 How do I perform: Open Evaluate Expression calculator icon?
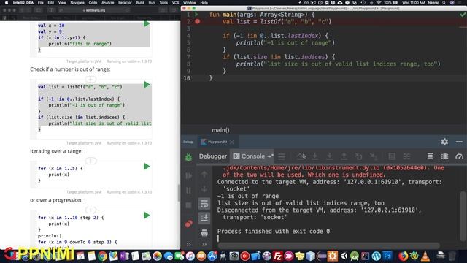click(x=392, y=156)
